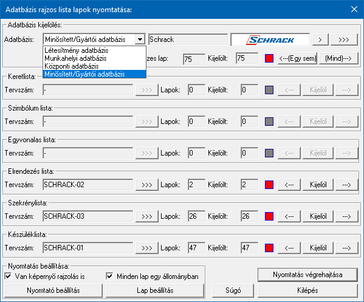Click SCHRACK-02 Tervszám field

[88, 185]
